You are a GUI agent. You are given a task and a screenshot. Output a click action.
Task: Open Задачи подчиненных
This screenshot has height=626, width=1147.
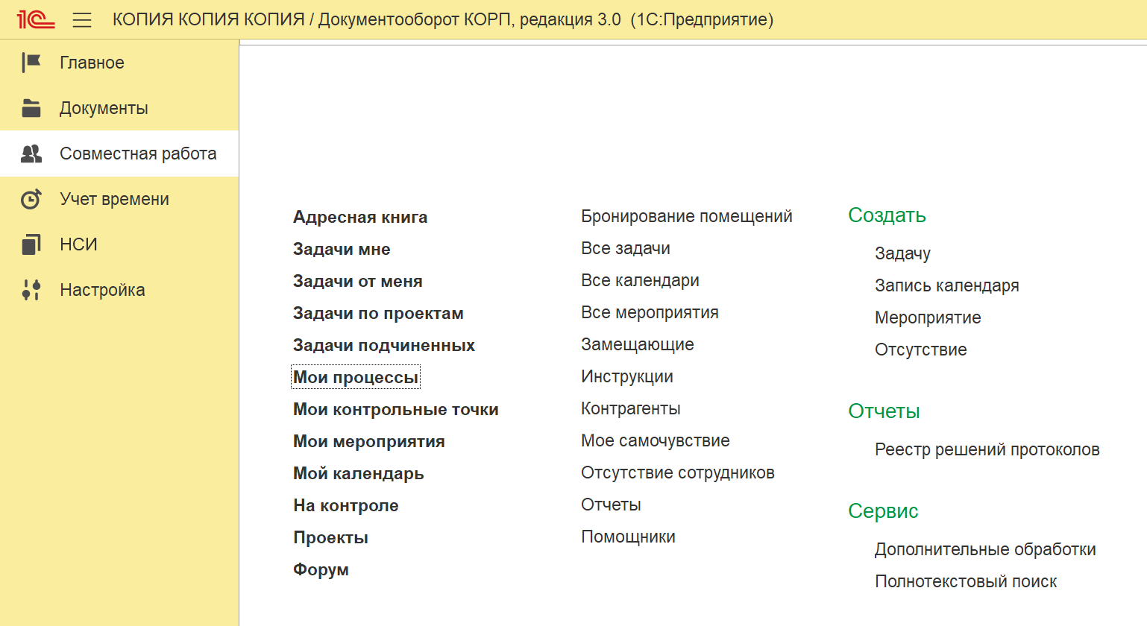tap(384, 345)
